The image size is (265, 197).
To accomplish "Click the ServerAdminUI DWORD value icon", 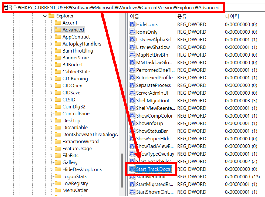I will pyautogui.click(x=132, y=93).
